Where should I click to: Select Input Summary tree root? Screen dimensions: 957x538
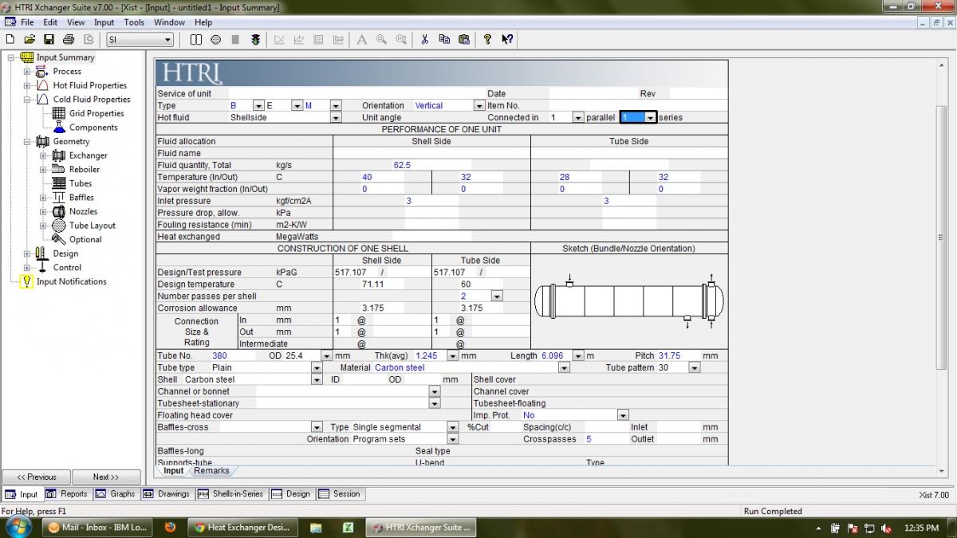pyautogui.click(x=65, y=57)
